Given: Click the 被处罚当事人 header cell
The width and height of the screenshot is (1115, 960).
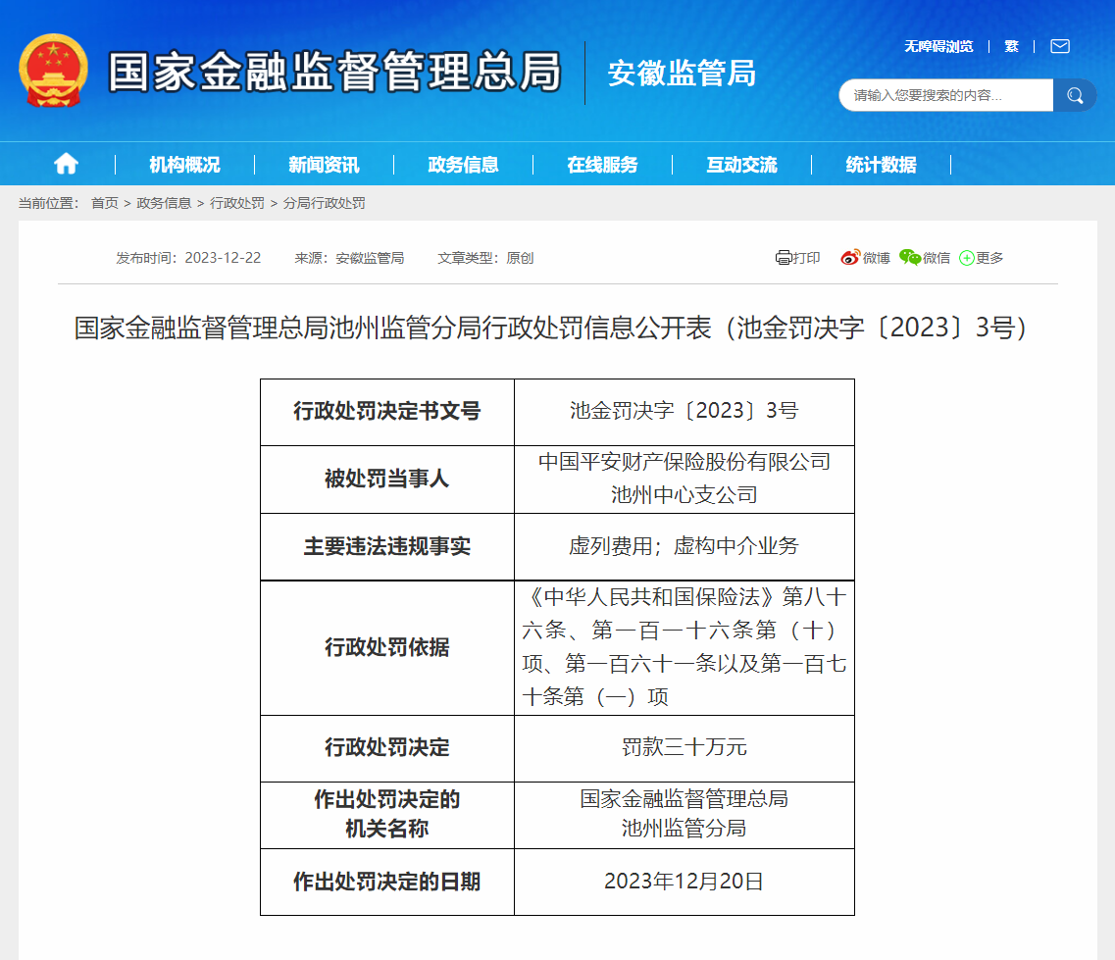Looking at the screenshot, I should click(387, 480).
